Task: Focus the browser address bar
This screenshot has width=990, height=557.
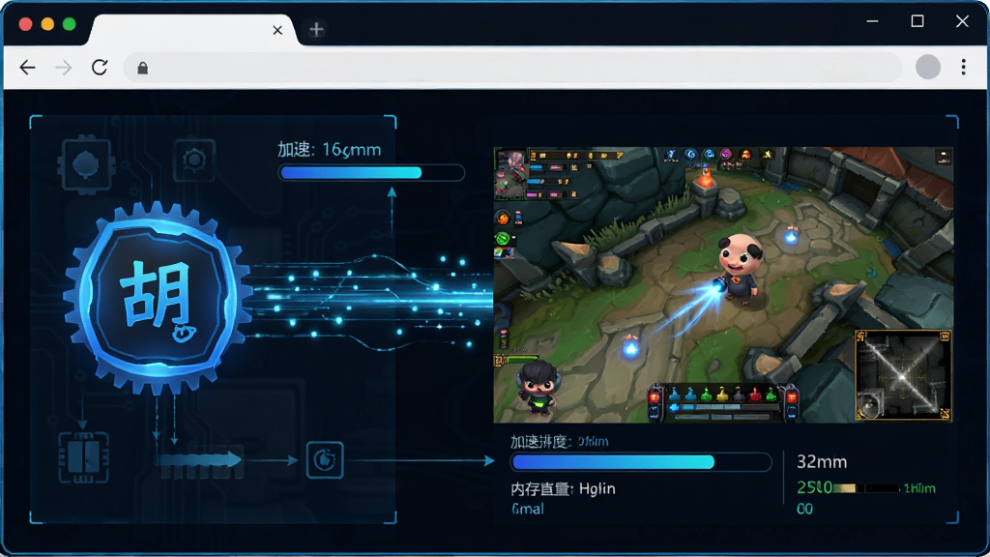Action: click(512, 68)
